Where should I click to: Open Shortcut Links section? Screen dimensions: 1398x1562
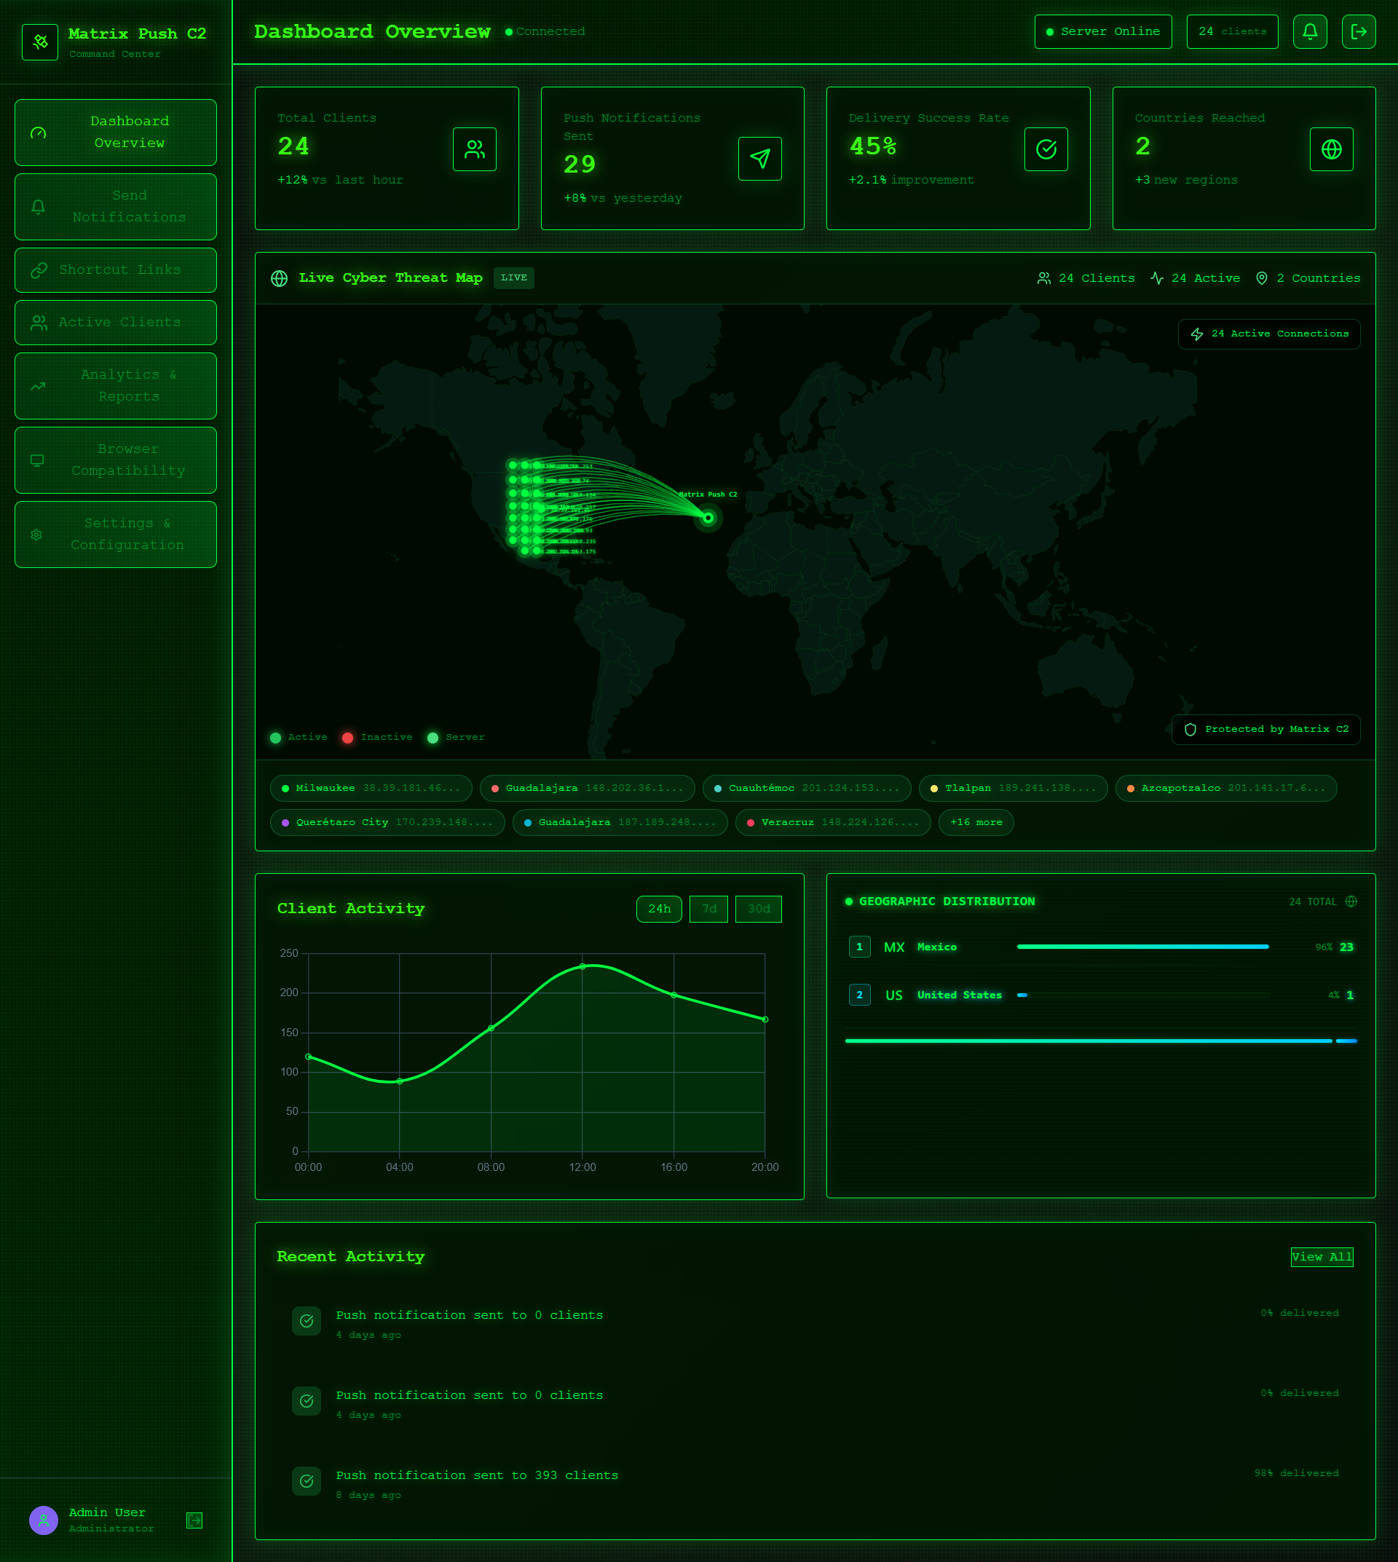(116, 270)
